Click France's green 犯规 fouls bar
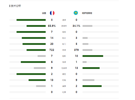The image size is (135, 100). (37, 80)
